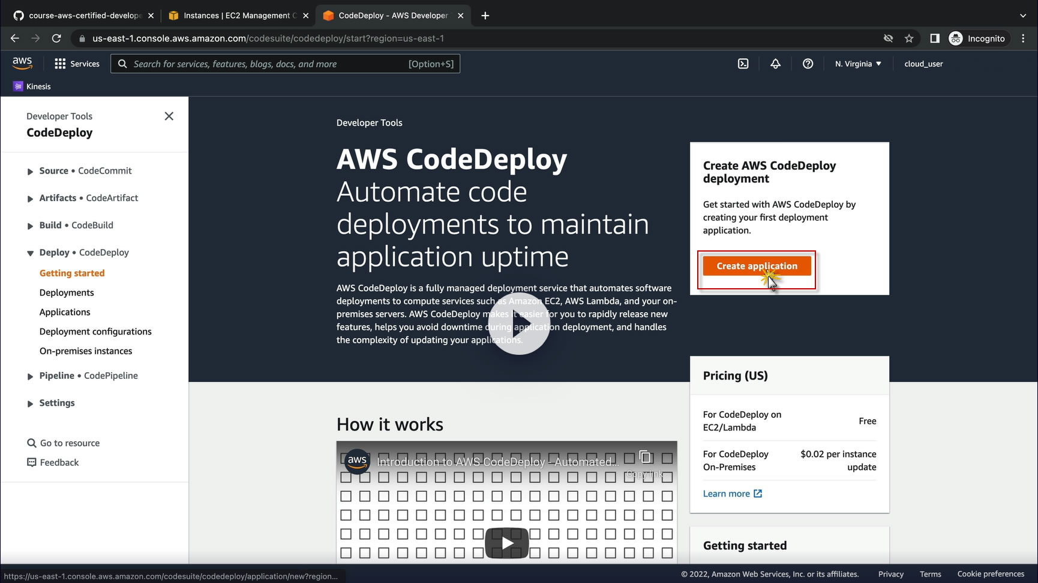Open AWS CloudShell terminal icon
Viewport: 1038px width, 583px height.
coord(743,64)
